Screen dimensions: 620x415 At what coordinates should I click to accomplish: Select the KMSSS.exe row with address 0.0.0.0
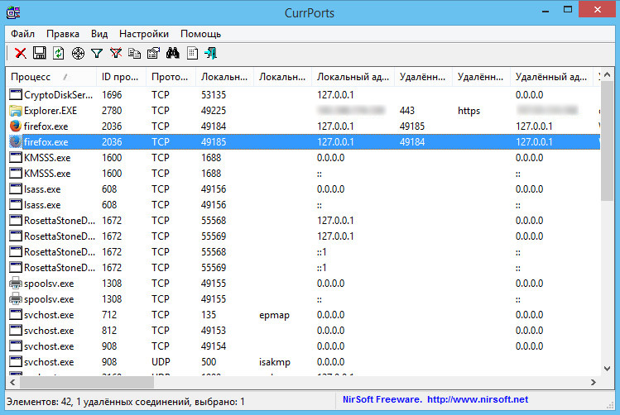point(303,158)
